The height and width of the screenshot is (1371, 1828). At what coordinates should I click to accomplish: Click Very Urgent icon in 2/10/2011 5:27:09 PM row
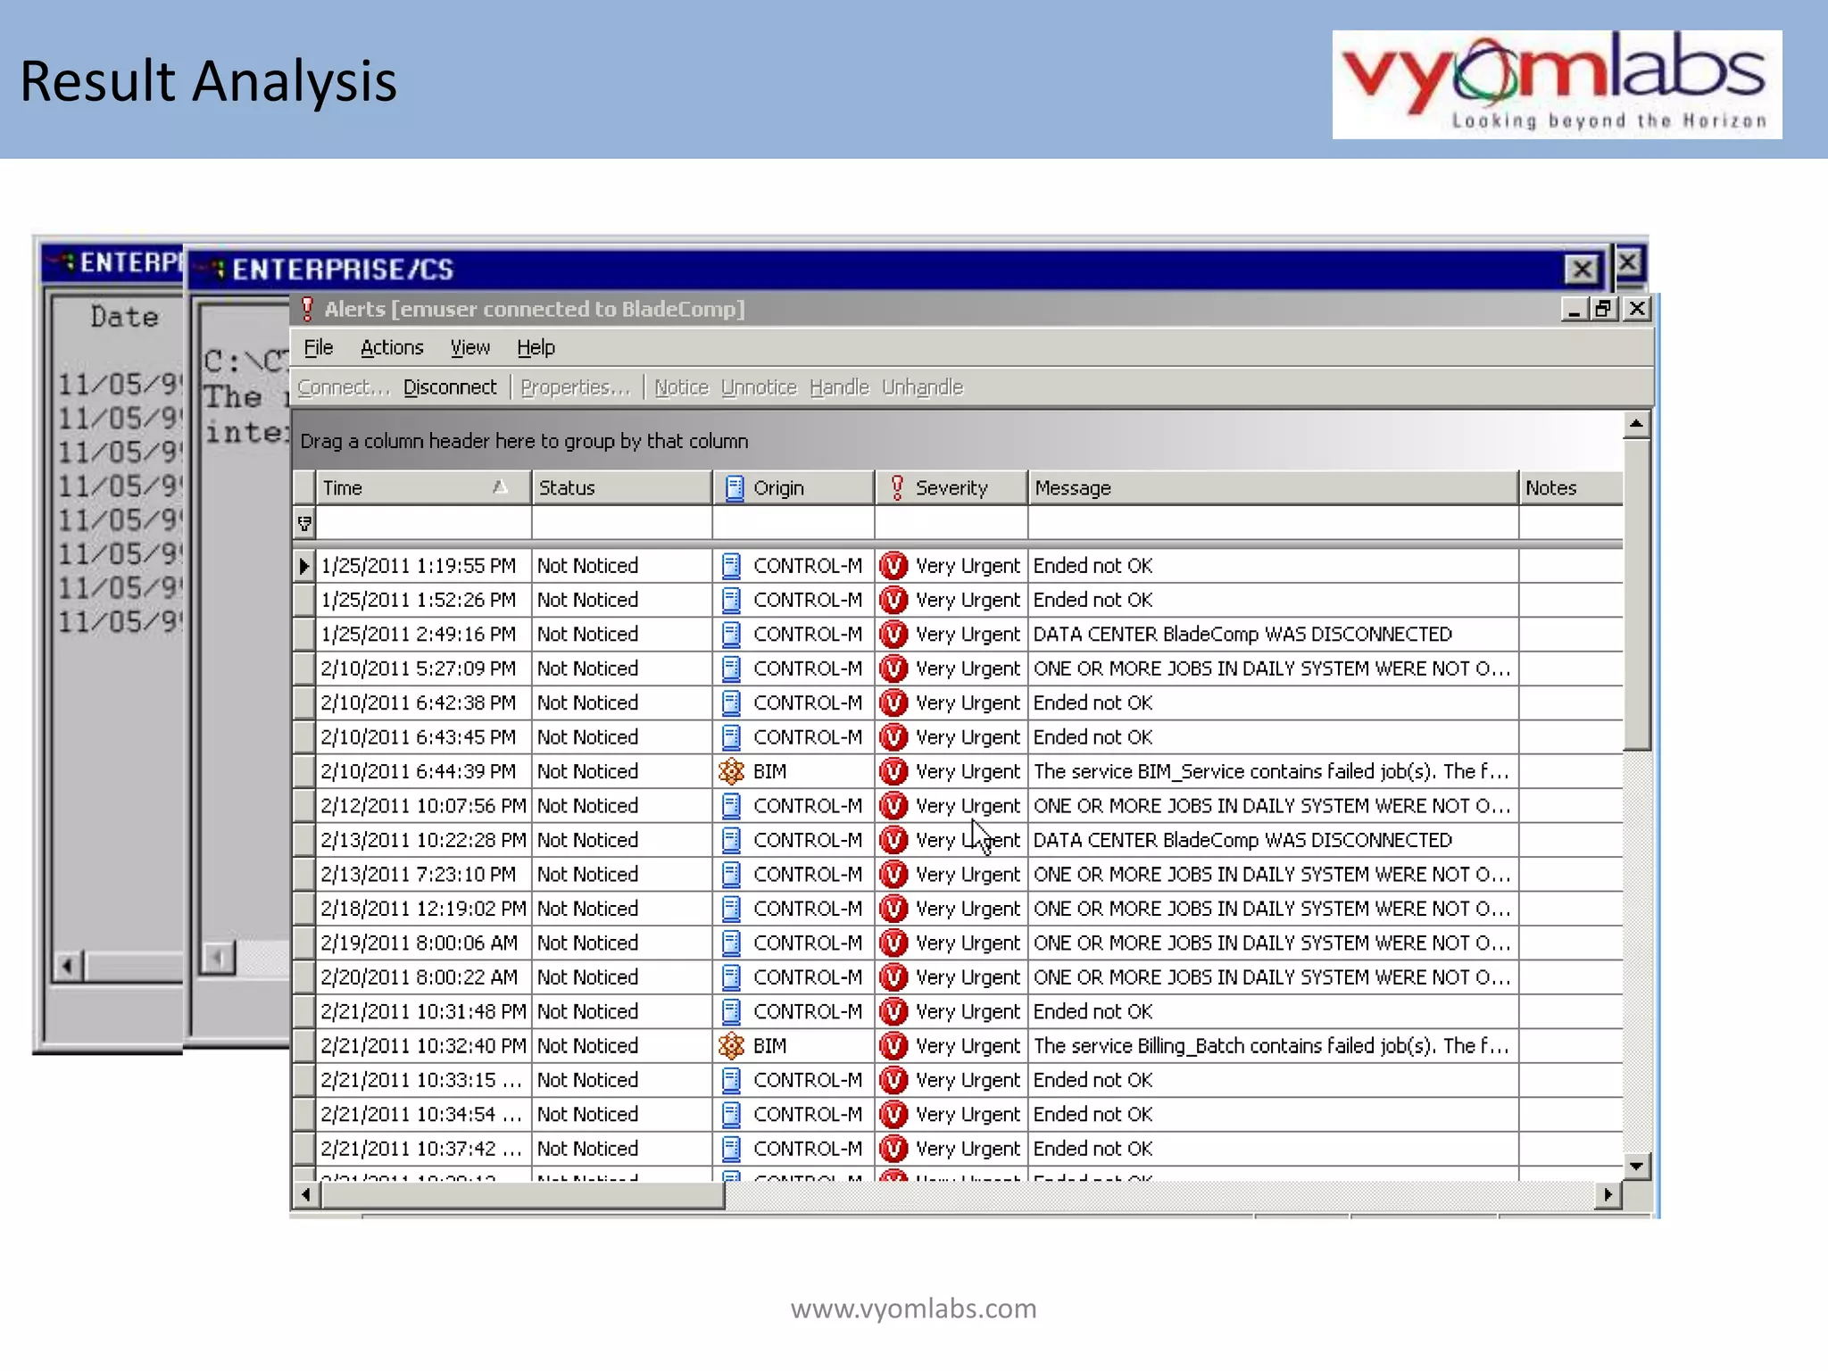click(893, 669)
